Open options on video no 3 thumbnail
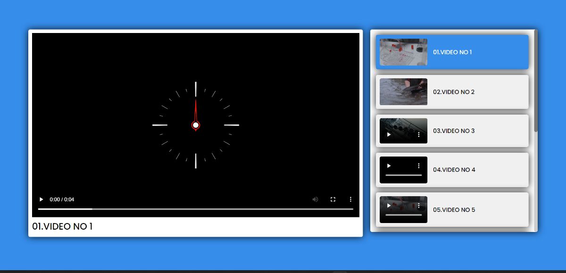This screenshot has height=273, width=566. (x=418, y=135)
